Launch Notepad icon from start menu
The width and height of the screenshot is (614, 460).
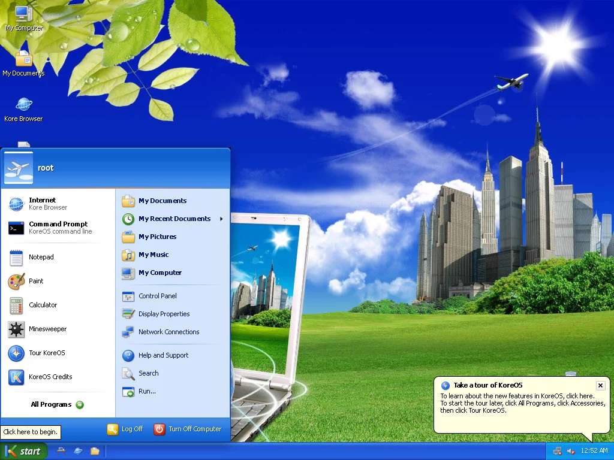pyautogui.click(x=16, y=257)
